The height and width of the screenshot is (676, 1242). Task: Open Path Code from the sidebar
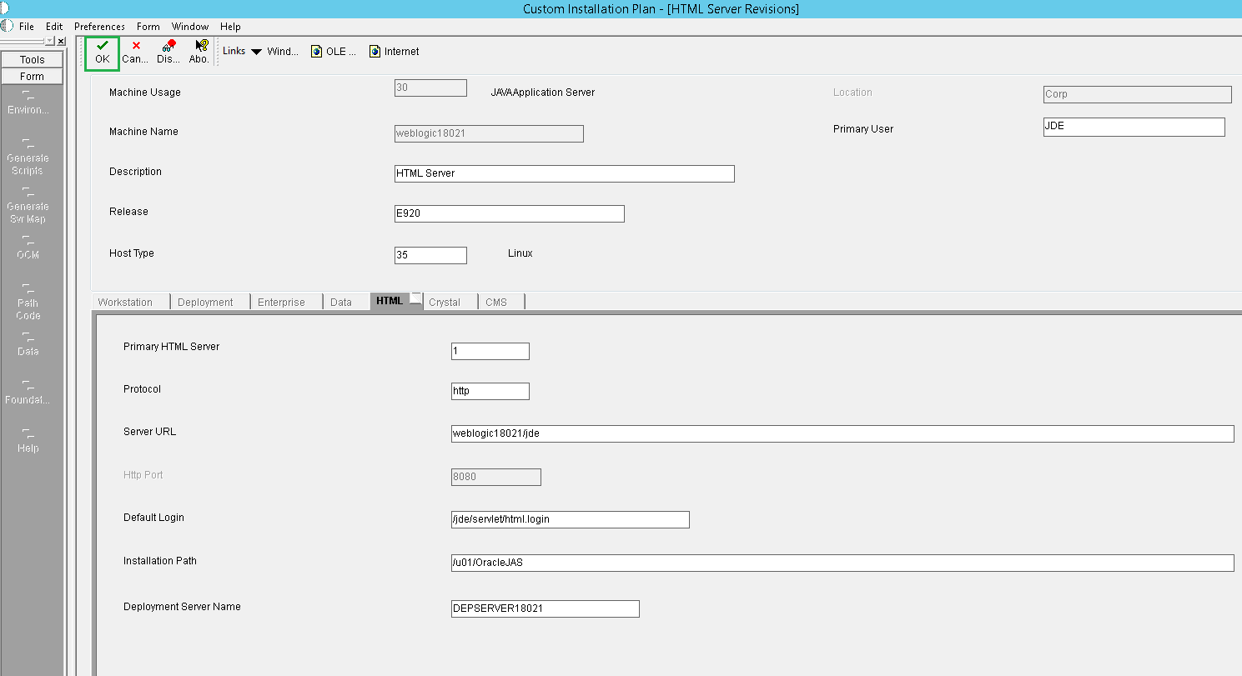(27, 303)
